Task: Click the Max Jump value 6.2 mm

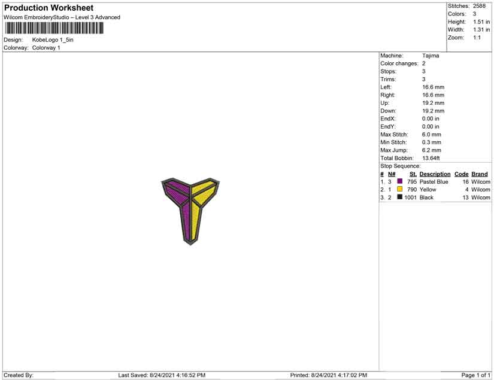Action: point(432,150)
